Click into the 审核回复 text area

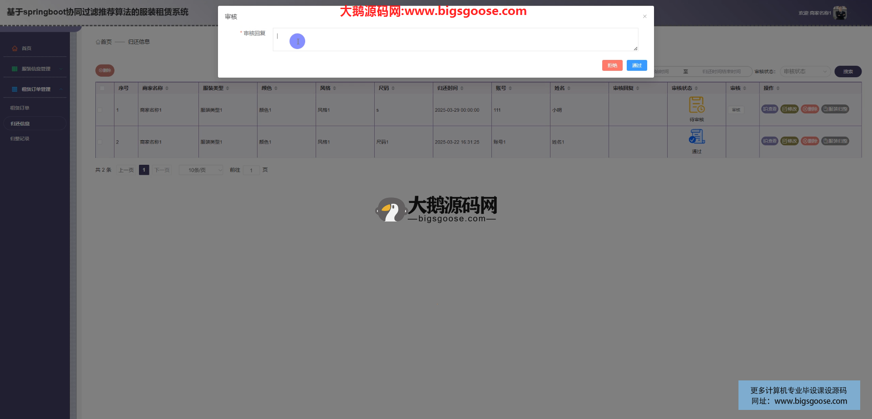pos(454,39)
